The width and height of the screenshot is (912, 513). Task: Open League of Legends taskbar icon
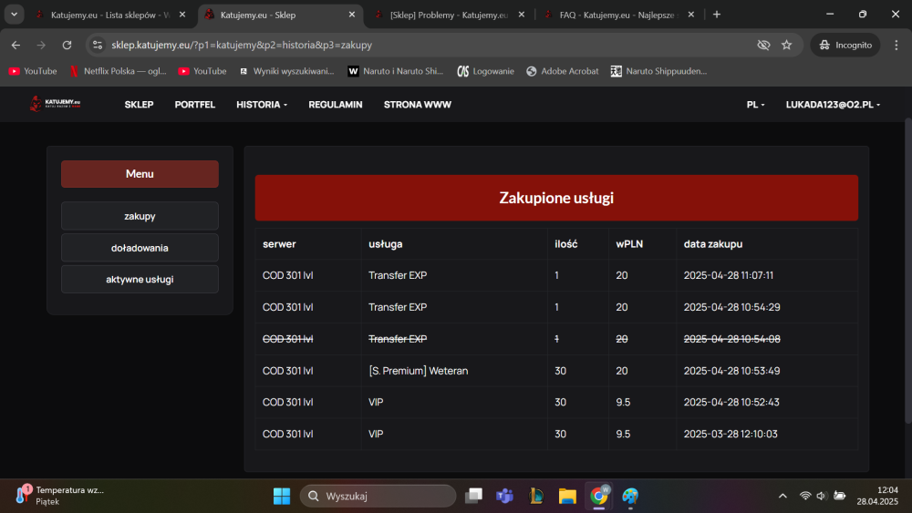pos(535,497)
